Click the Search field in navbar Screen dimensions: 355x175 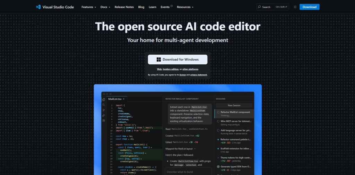pos(272,7)
